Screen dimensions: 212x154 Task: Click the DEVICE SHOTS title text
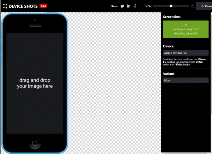click(x=23, y=6)
